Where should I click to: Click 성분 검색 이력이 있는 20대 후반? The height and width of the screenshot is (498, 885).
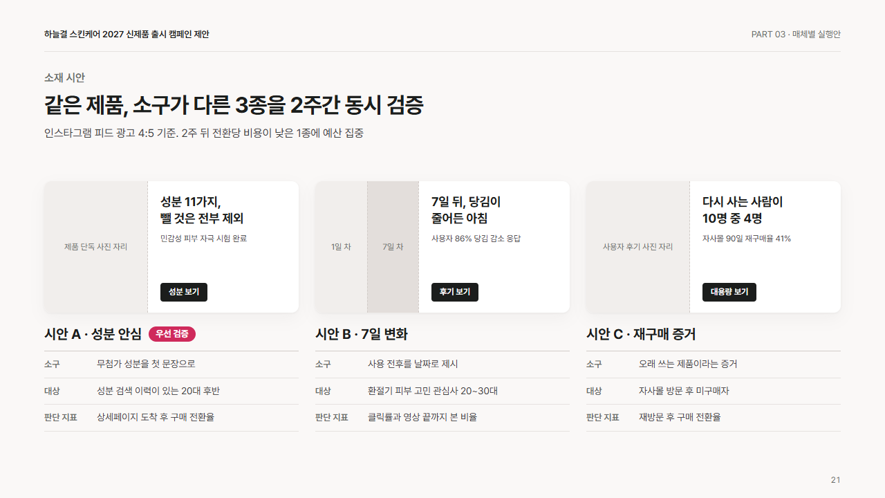158,391
